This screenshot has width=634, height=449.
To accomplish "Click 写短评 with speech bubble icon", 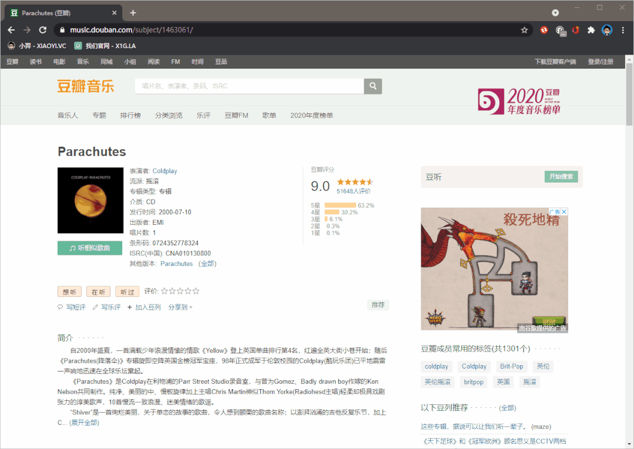I will pos(72,308).
